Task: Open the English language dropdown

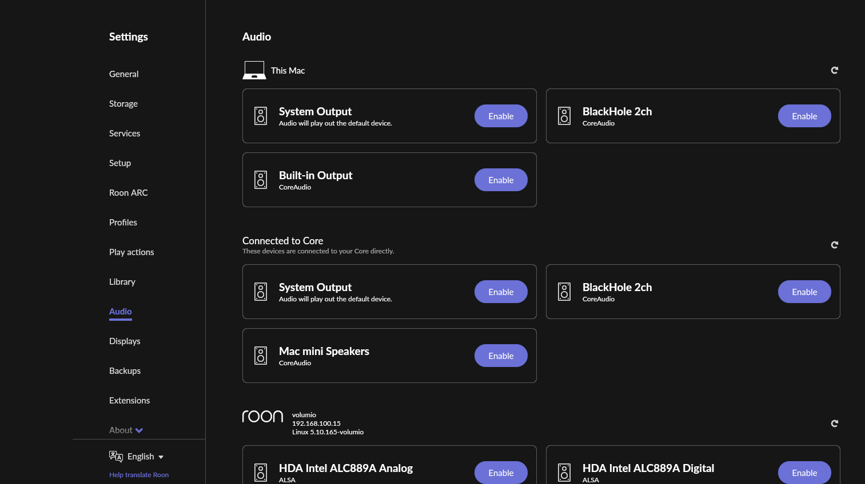Action: [x=146, y=457]
